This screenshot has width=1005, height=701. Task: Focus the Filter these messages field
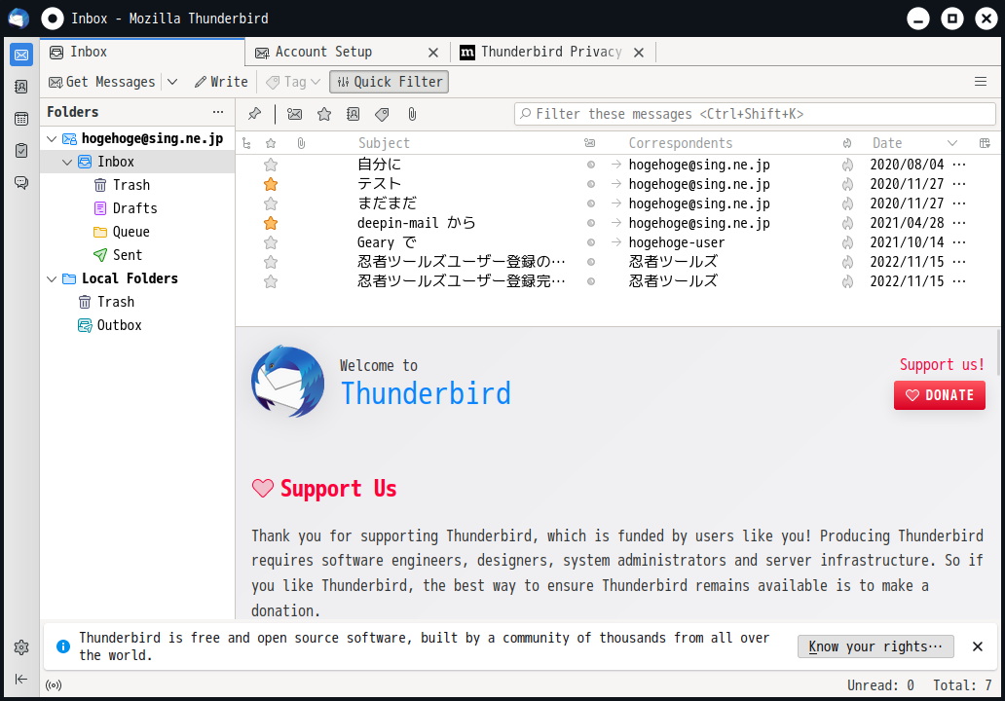(x=755, y=114)
